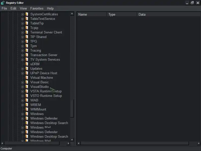Expand the SystemCertificates key
Viewport: 201px width, 151px height.
point(22,14)
